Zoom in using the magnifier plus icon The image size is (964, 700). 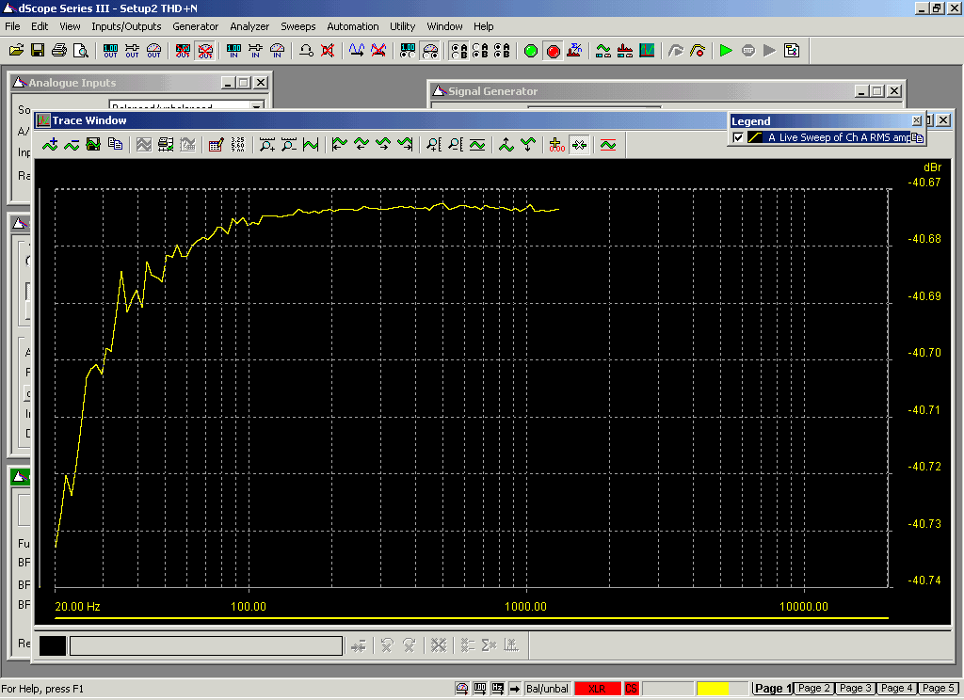(266, 145)
